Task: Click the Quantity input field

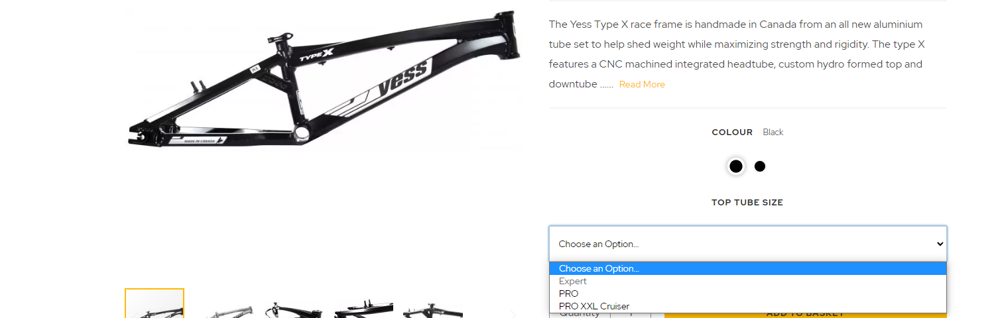Action: [x=630, y=314]
